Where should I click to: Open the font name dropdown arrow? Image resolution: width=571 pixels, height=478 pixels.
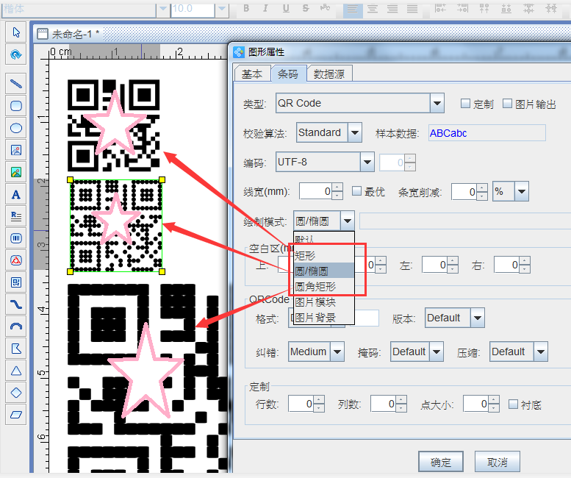pos(163,9)
